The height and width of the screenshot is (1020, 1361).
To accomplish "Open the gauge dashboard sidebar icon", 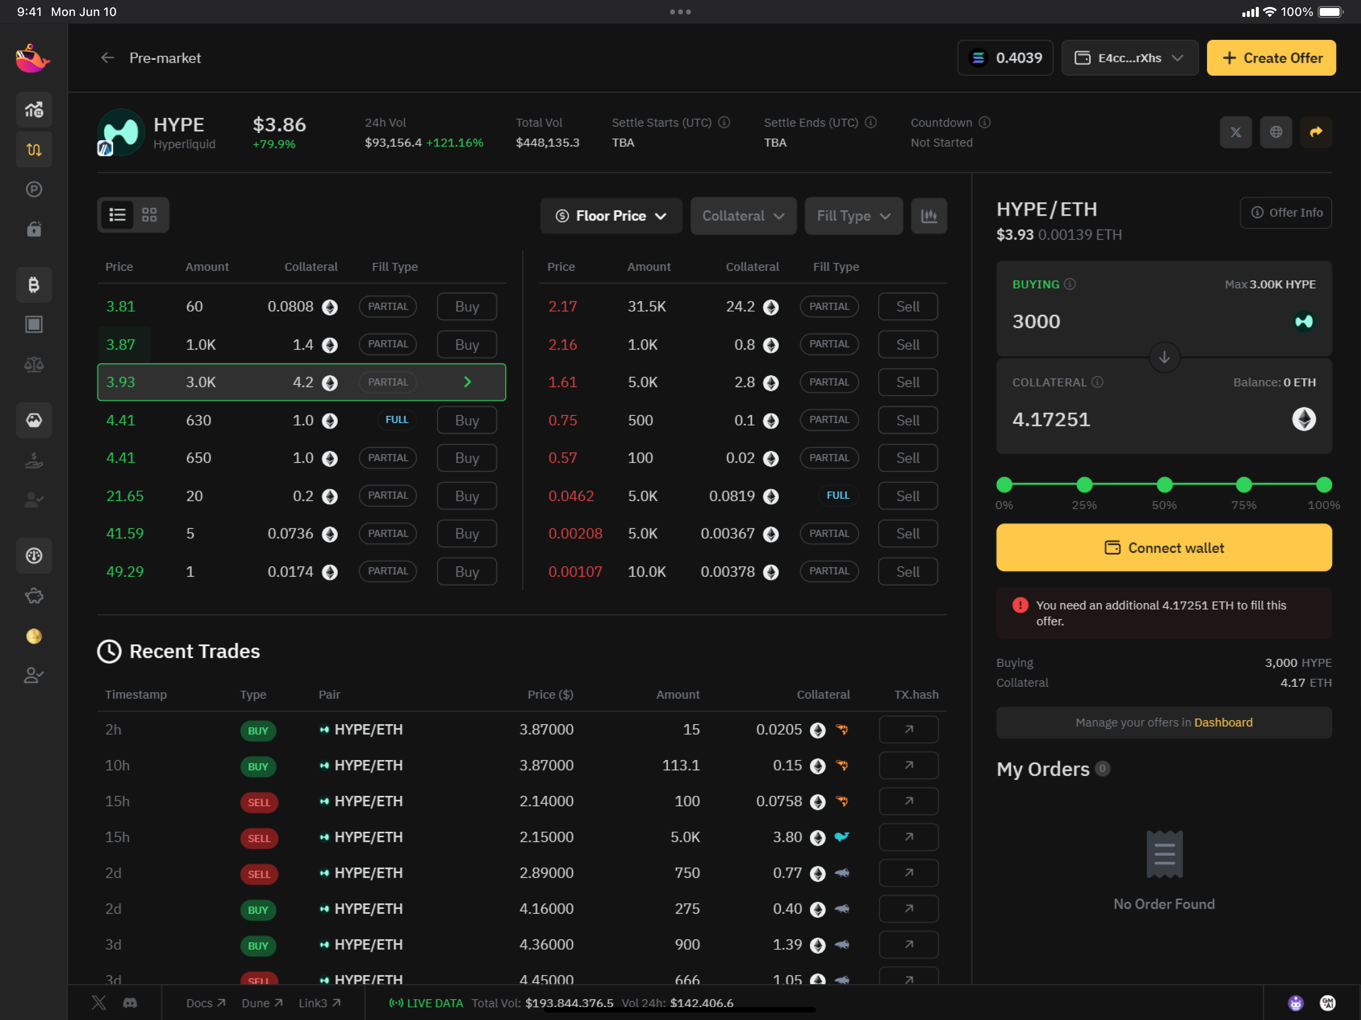I will (34, 555).
